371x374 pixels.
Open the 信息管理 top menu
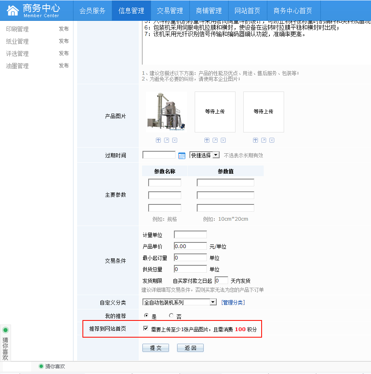click(x=131, y=11)
